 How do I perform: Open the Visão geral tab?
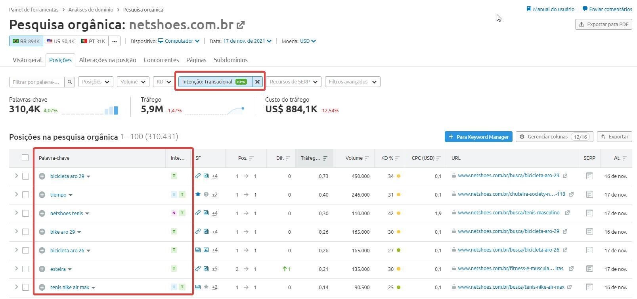click(27, 60)
